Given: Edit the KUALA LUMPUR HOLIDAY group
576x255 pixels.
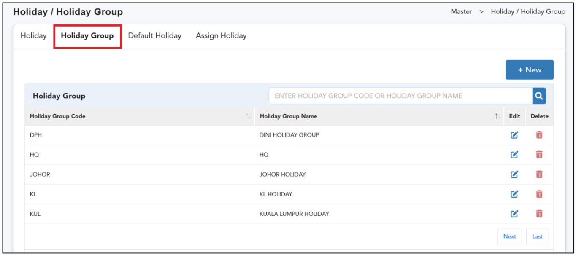Looking at the screenshot, I should point(514,214).
